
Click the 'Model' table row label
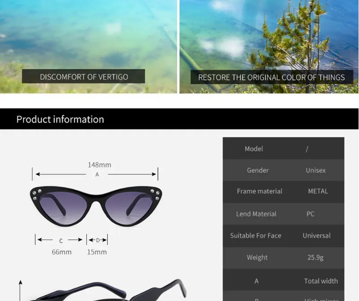point(254,149)
